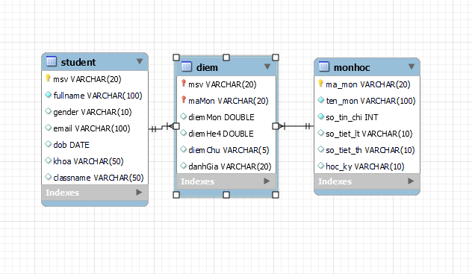Click the maMon red key icon in diem
Image resolution: width=472 pixels, height=274 pixels.
pyautogui.click(x=184, y=100)
